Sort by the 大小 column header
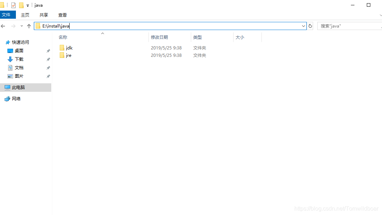382x215 pixels. (240, 37)
